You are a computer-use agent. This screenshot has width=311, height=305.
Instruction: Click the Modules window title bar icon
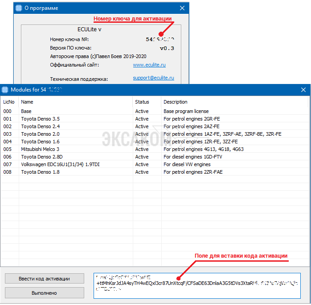5,90
